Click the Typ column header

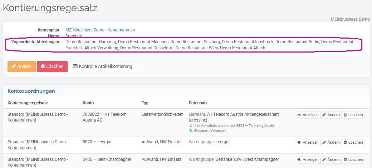tap(145, 103)
